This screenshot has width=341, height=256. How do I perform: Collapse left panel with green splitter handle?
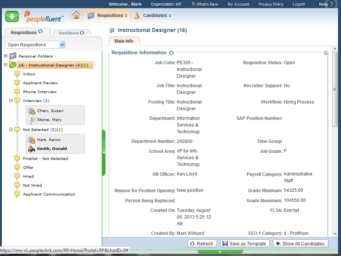tap(104, 152)
